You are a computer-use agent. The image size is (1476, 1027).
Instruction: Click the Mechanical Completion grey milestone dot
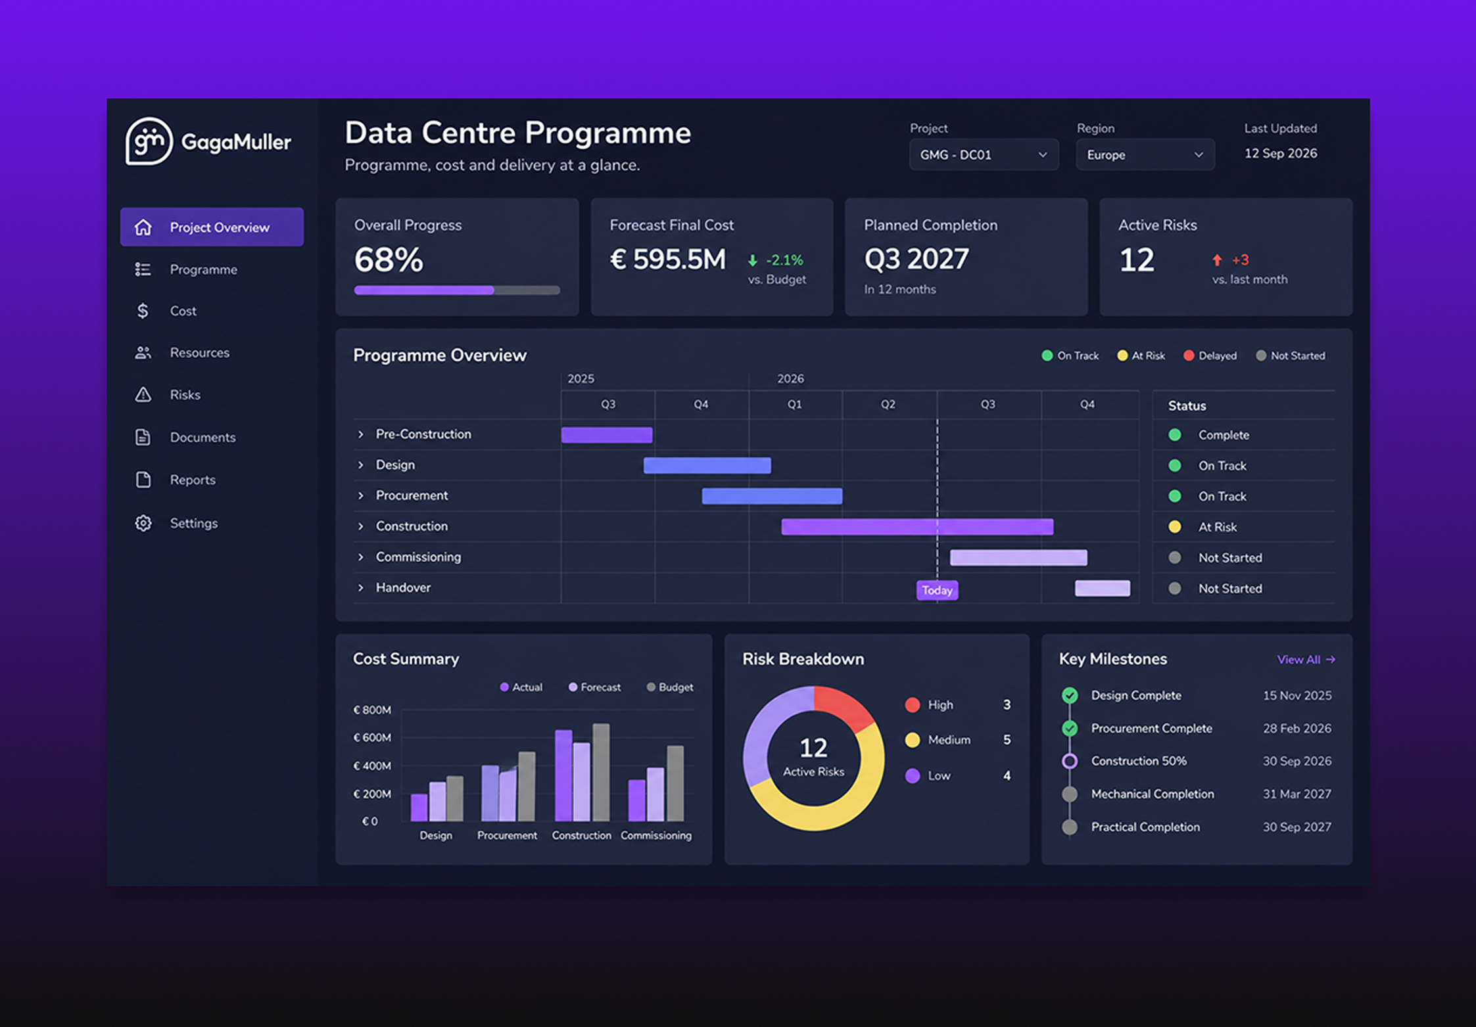pyautogui.click(x=1070, y=794)
